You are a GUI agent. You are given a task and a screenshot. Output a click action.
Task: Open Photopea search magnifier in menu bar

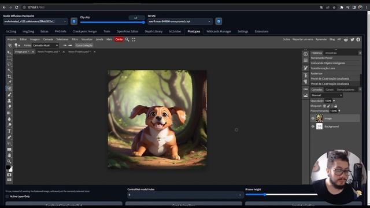pos(127,39)
